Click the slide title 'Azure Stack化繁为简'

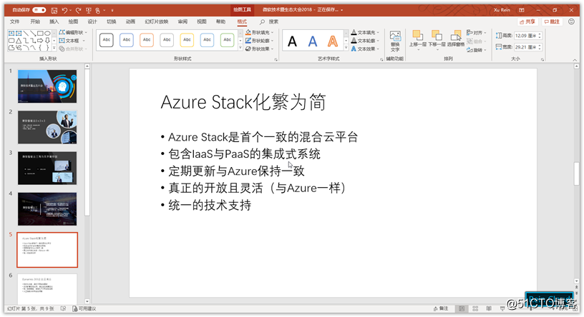click(243, 102)
